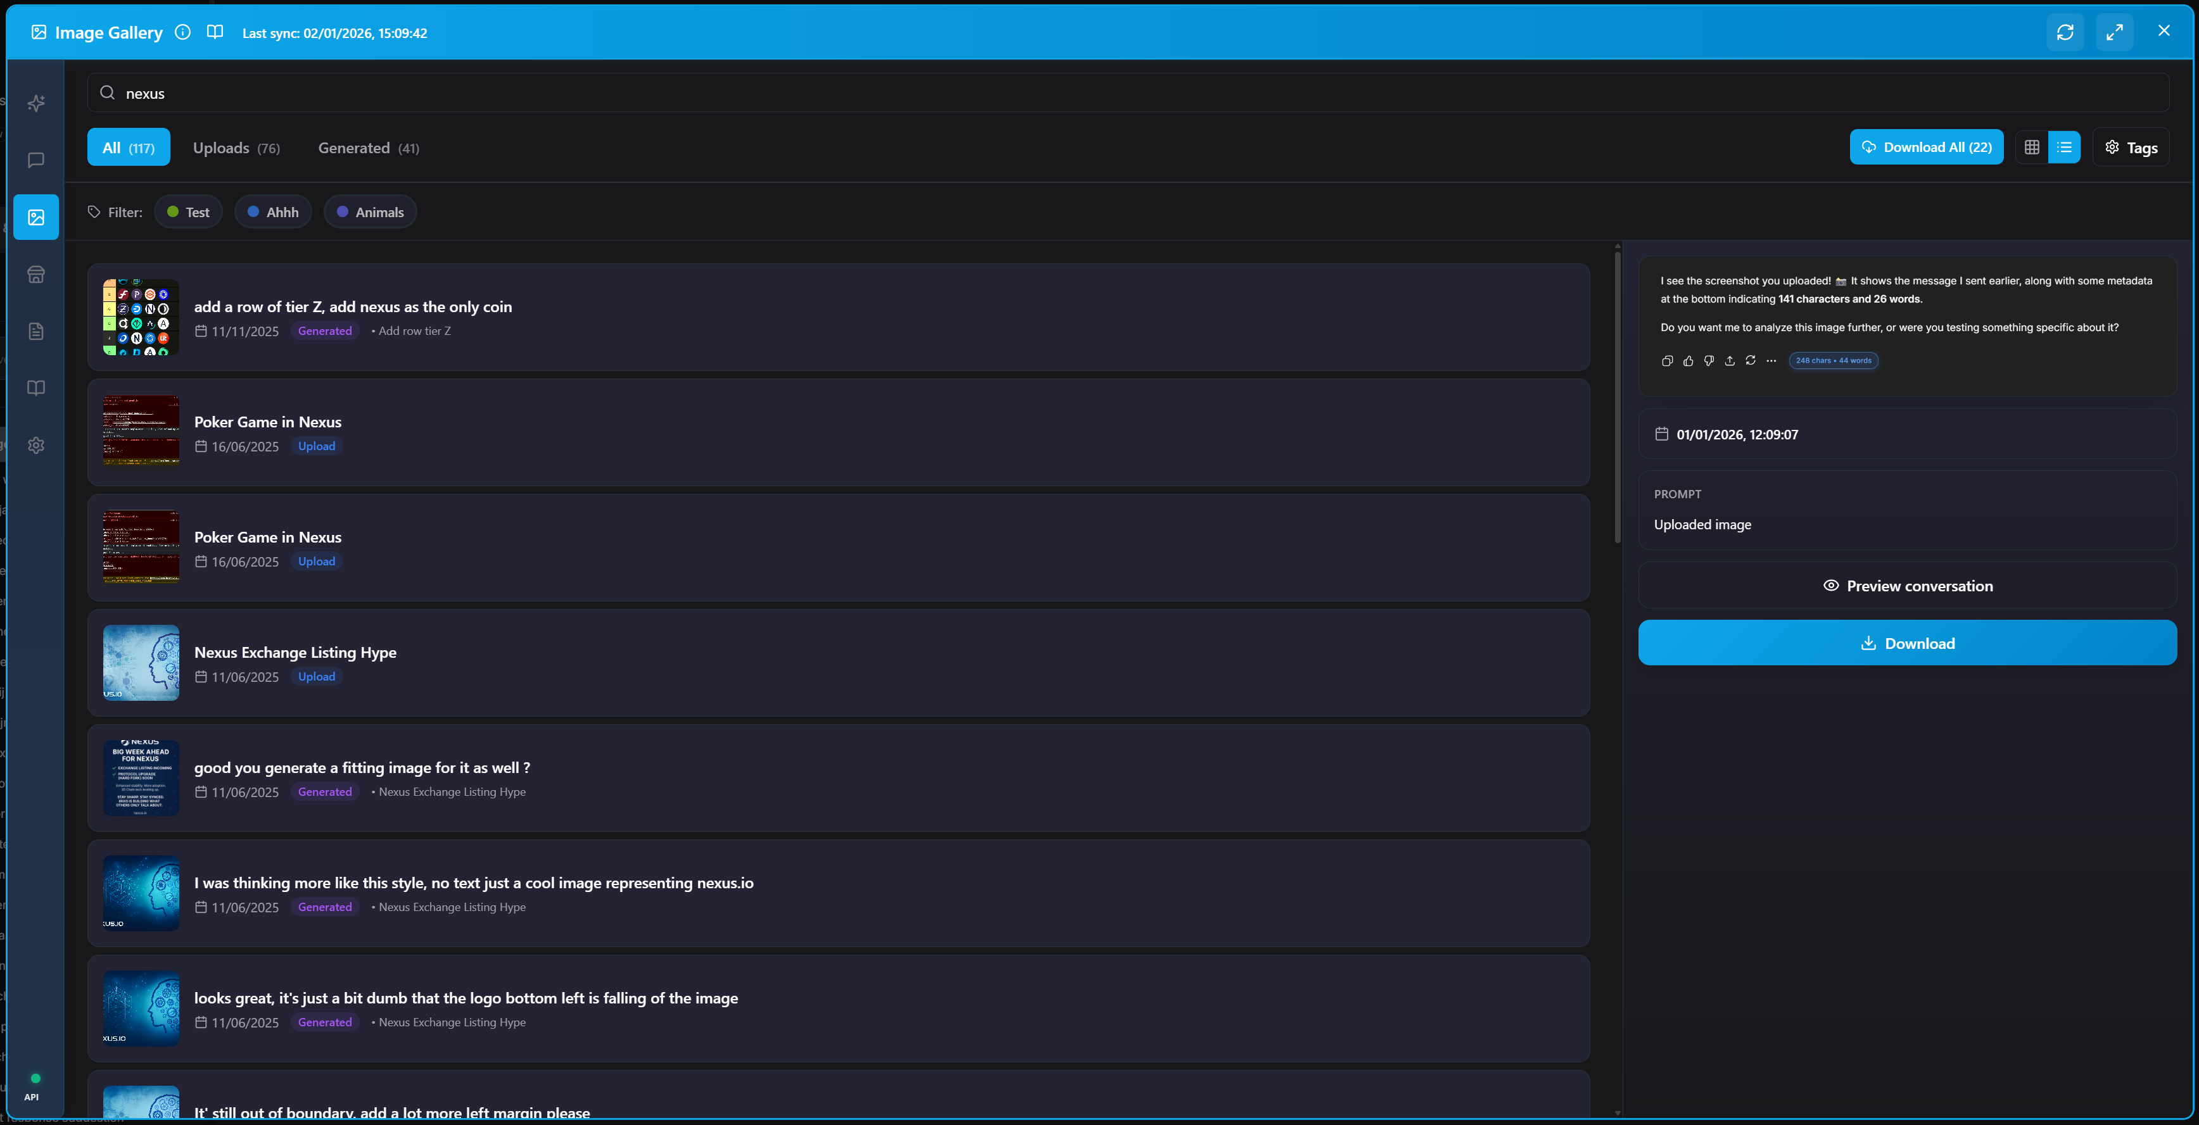This screenshot has width=2199, height=1125.
Task: Open the Uploads tab
Action: pos(236,147)
